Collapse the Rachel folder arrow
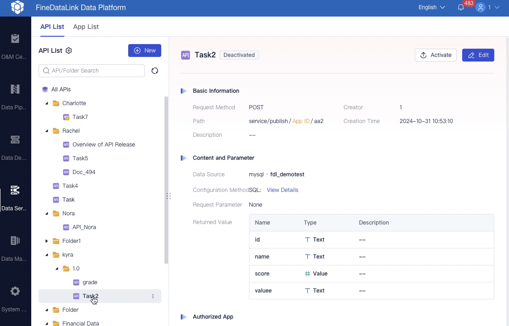Screen dimensions: 509x326 click(x=47, y=131)
